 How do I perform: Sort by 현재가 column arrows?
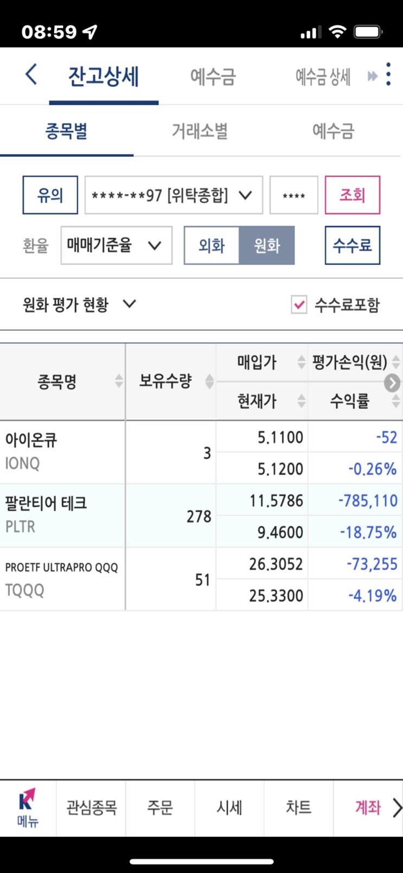click(301, 401)
